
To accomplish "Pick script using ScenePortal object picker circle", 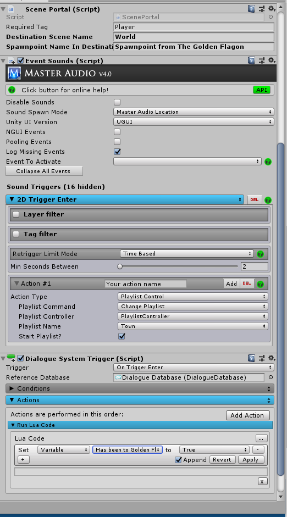I will [x=271, y=17].
